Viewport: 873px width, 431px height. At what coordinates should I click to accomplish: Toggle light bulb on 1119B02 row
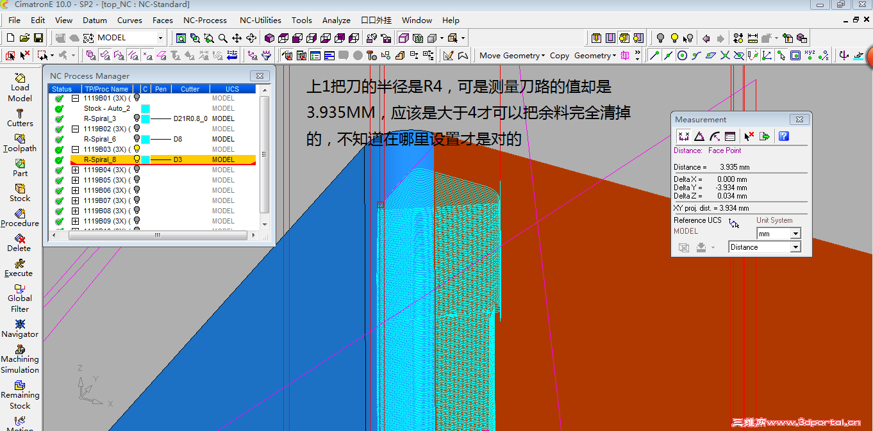click(137, 129)
